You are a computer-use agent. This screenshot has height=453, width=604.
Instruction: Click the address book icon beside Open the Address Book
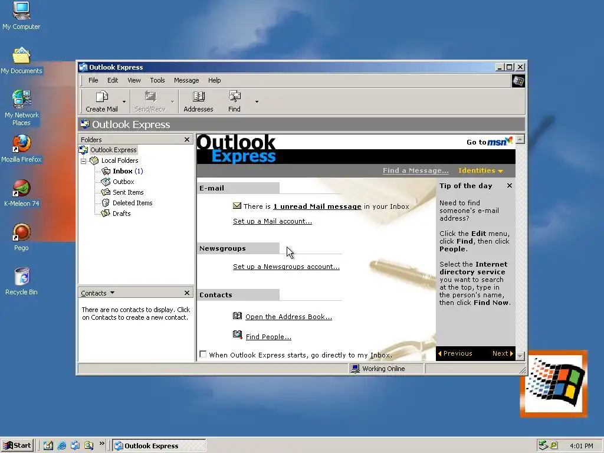pos(237,316)
